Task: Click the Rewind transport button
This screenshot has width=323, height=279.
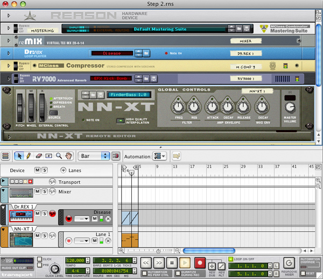Action: (x=146, y=263)
